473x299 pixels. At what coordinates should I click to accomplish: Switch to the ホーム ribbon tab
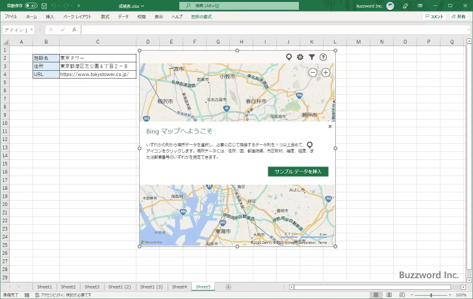coord(31,17)
